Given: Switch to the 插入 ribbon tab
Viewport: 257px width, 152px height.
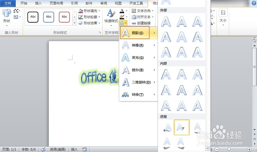Looking at the screenshot, I should [38, 3].
